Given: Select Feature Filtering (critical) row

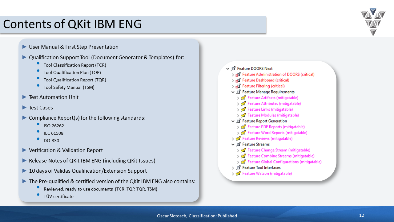Looking at the screenshot, I should [263, 86].
